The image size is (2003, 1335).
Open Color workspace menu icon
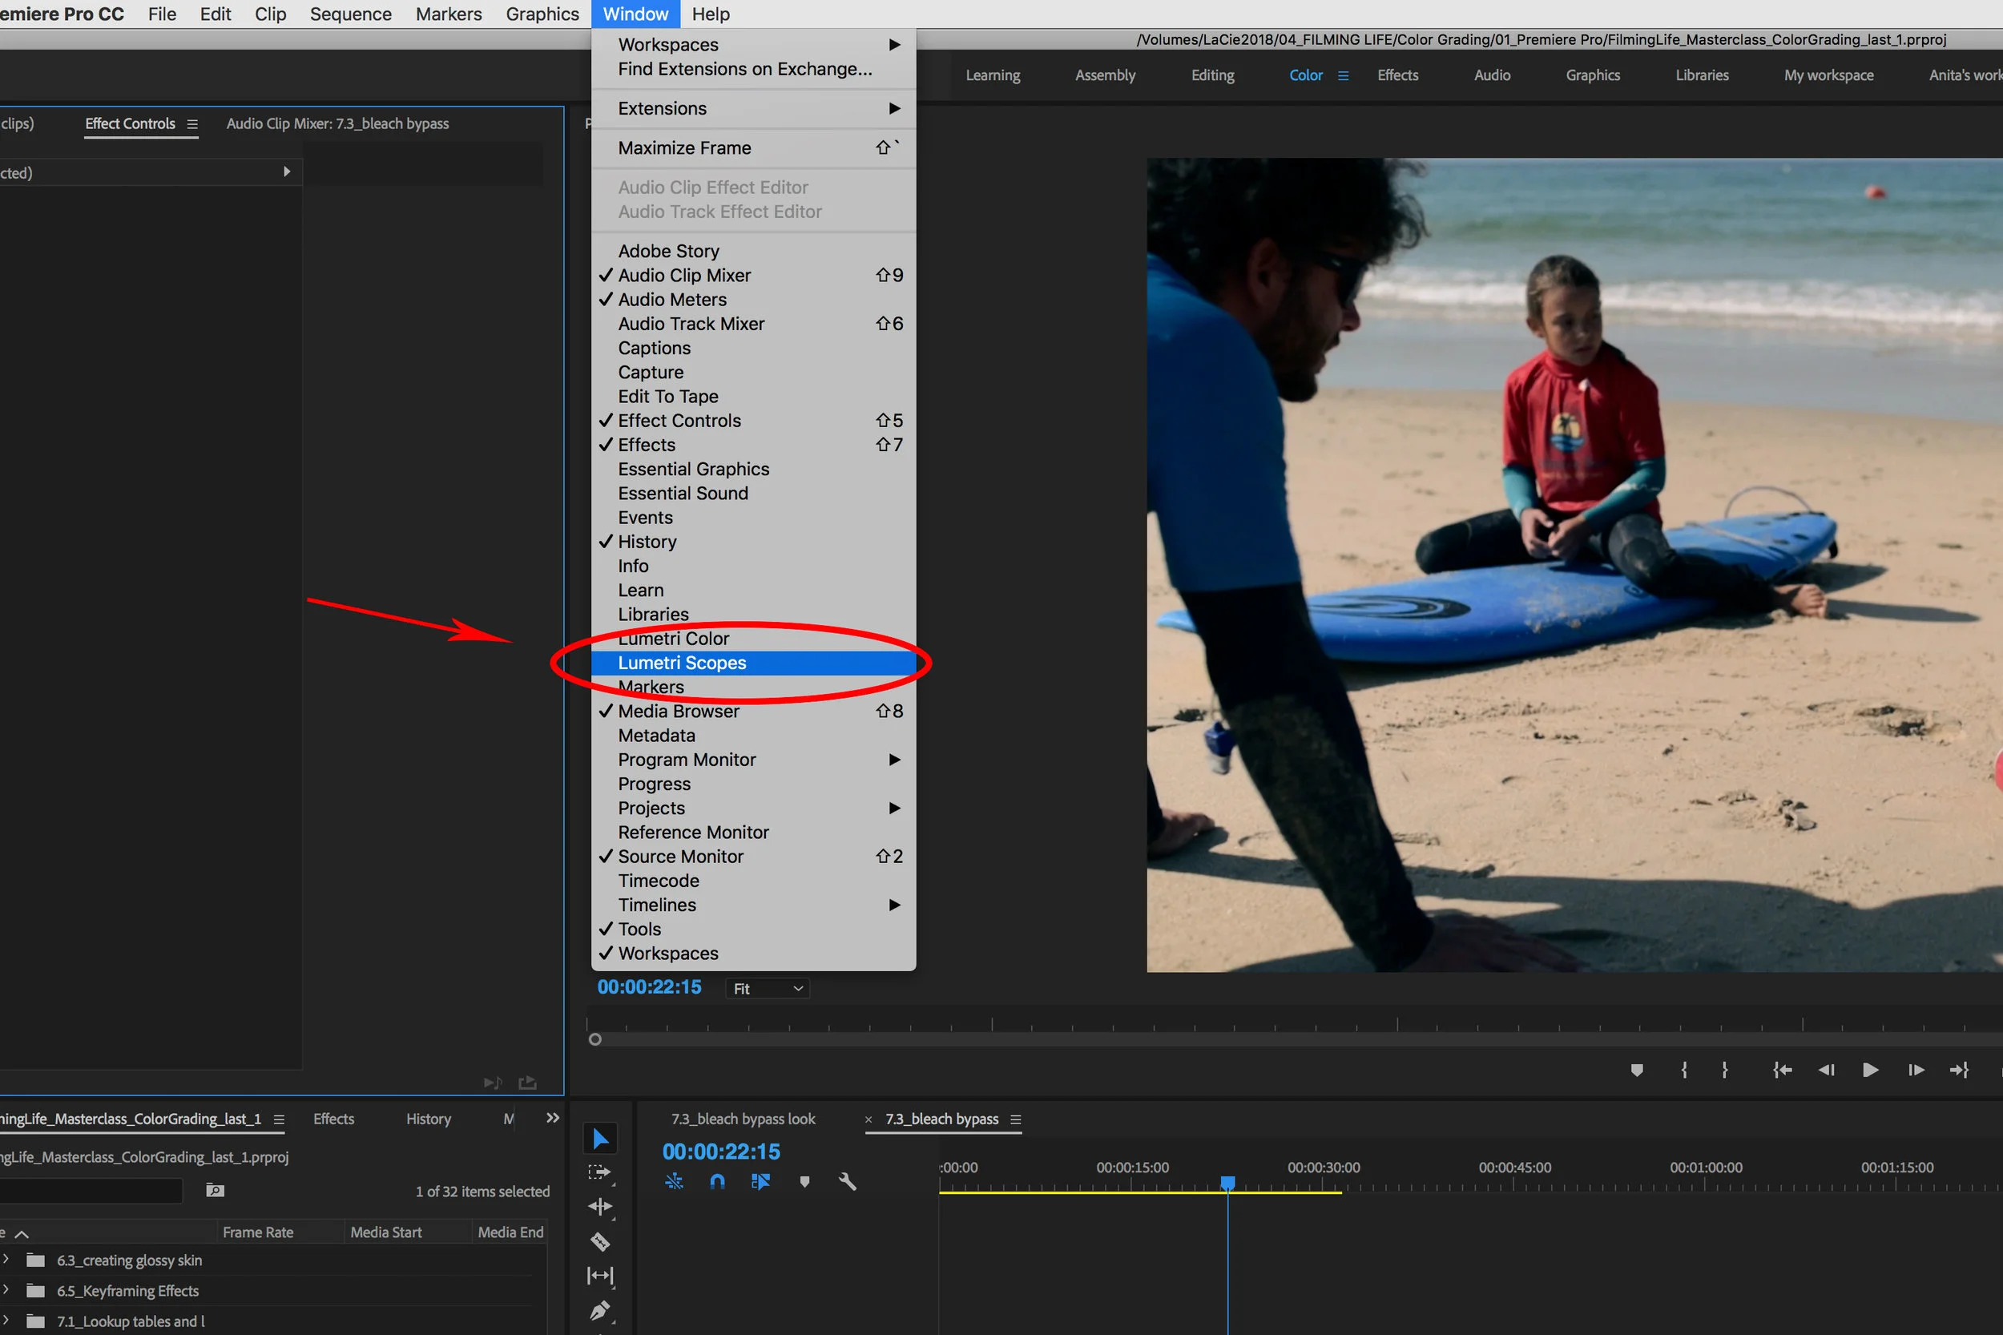tap(1343, 76)
